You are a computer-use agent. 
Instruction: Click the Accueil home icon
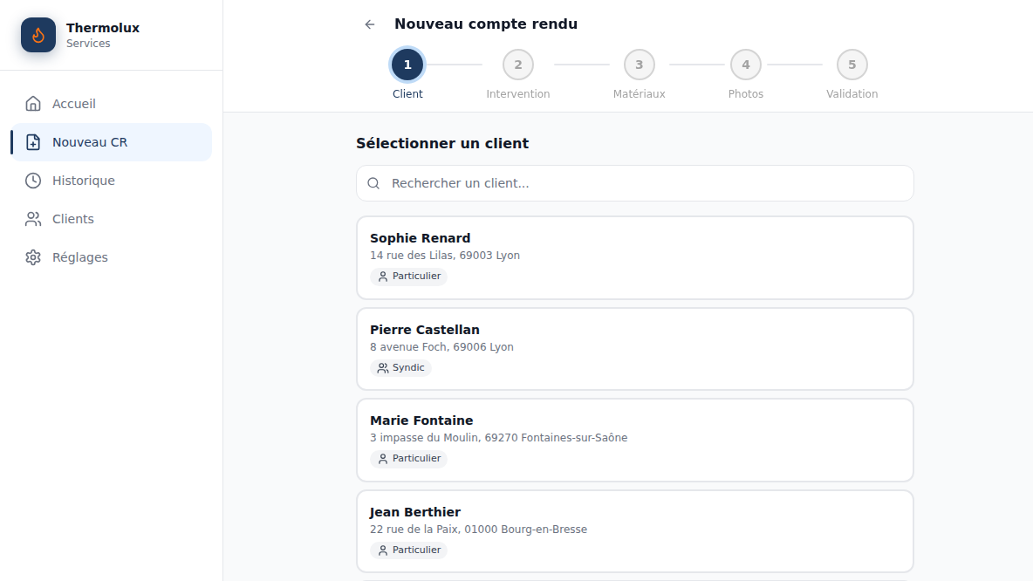[33, 104]
